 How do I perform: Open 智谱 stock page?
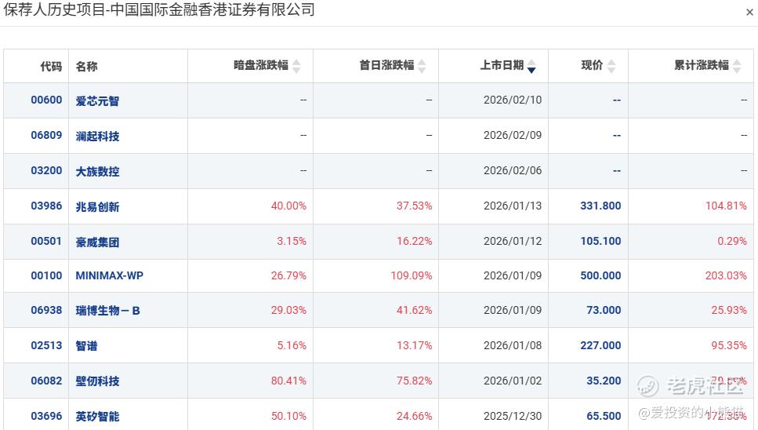pos(86,346)
